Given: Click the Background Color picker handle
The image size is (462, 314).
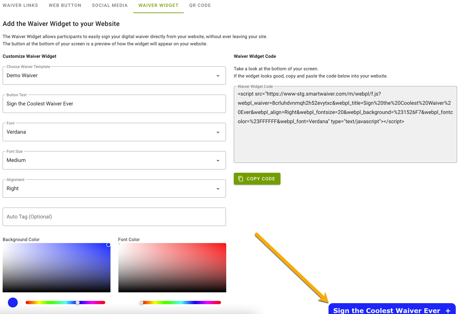Looking at the screenshot, I should click(108, 245).
